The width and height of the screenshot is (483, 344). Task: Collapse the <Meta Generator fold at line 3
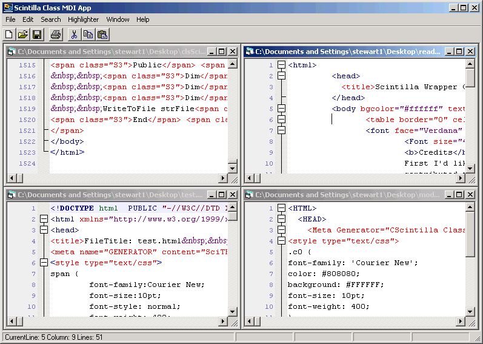coord(281,230)
